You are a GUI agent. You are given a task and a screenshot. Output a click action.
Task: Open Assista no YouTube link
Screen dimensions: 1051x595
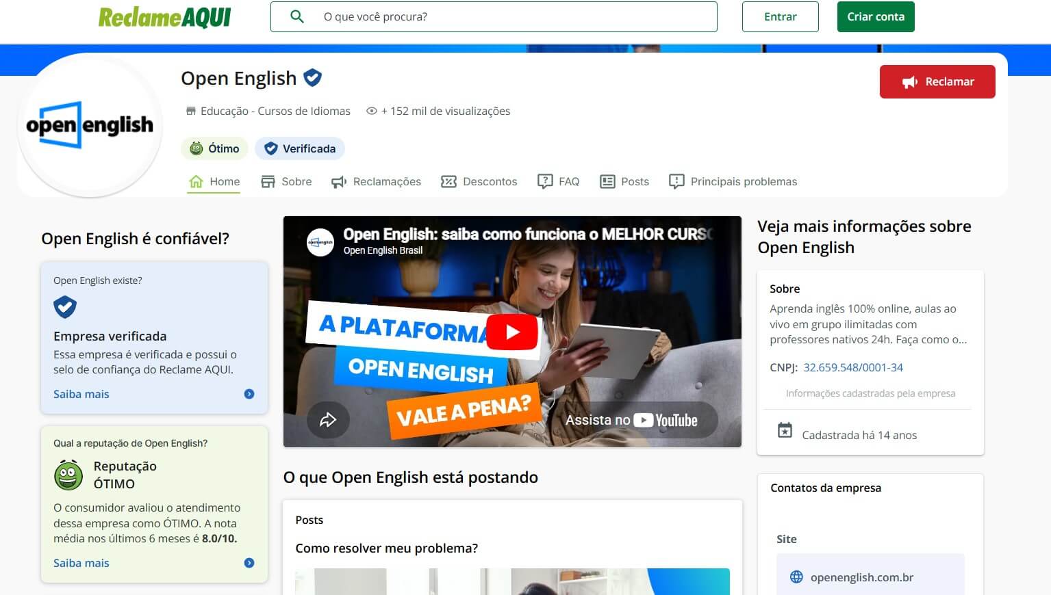coord(631,420)
